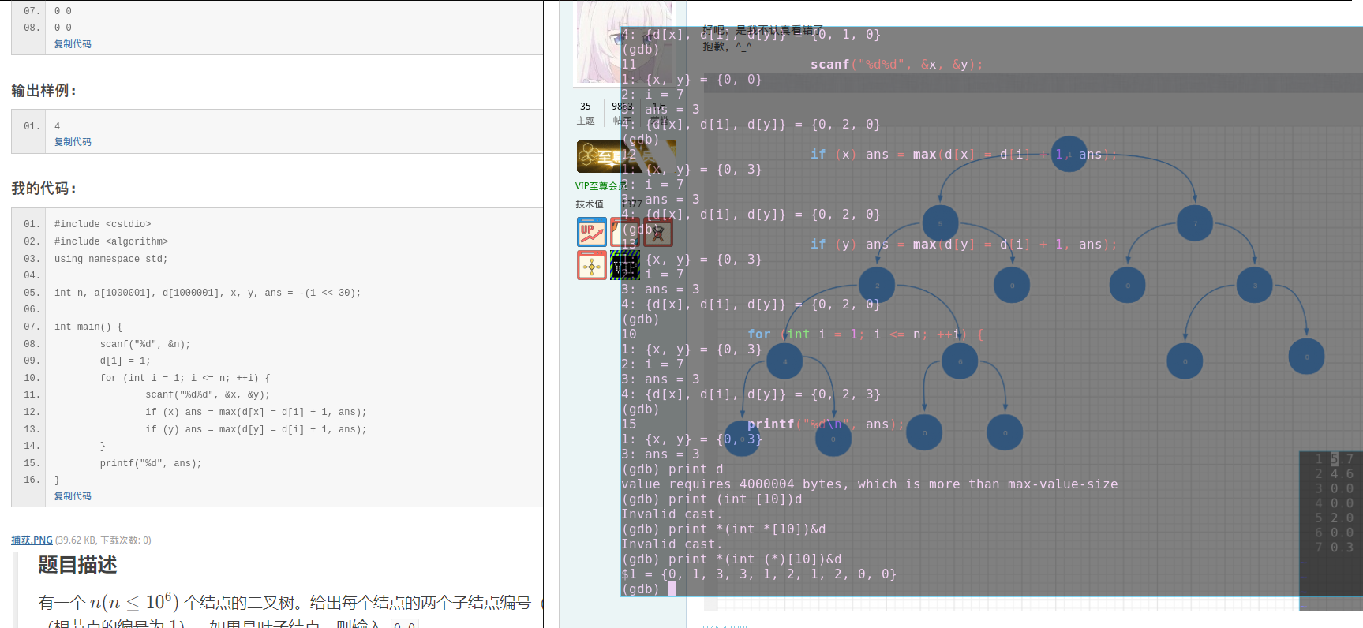1363x628 pixels.
Task: Click the terminal's gdb prompt cursor
Action: 672,589
